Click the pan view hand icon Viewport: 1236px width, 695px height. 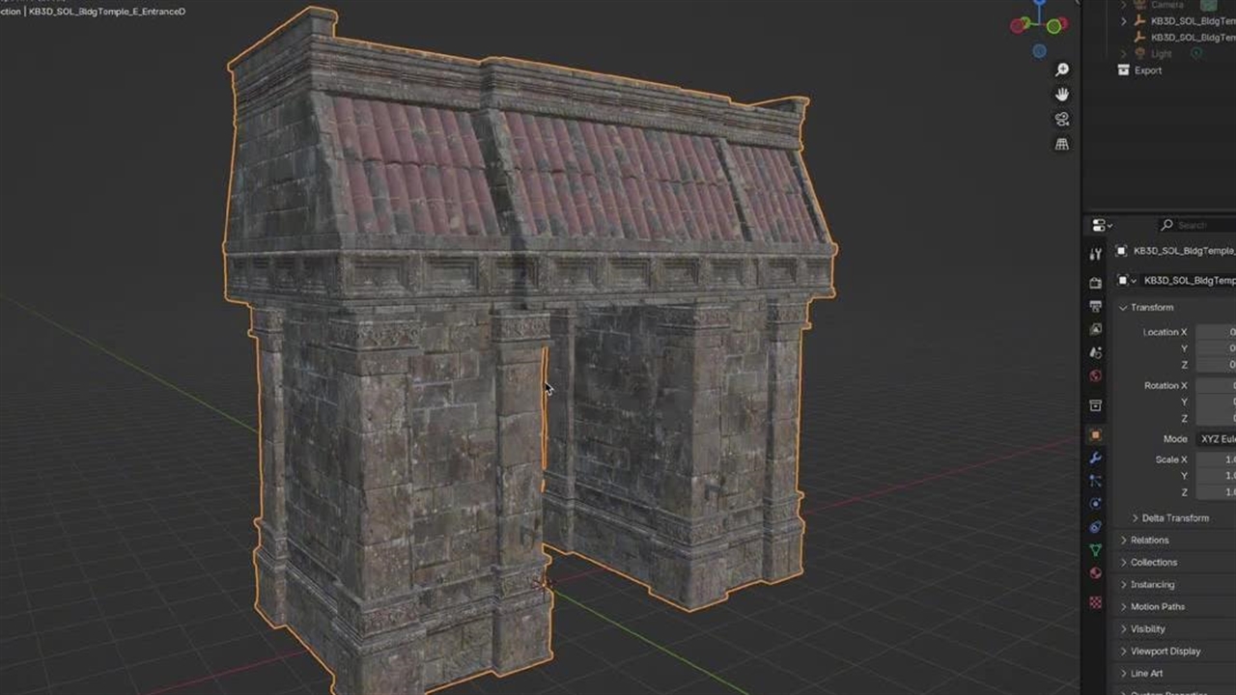(x=1062, y=95)
